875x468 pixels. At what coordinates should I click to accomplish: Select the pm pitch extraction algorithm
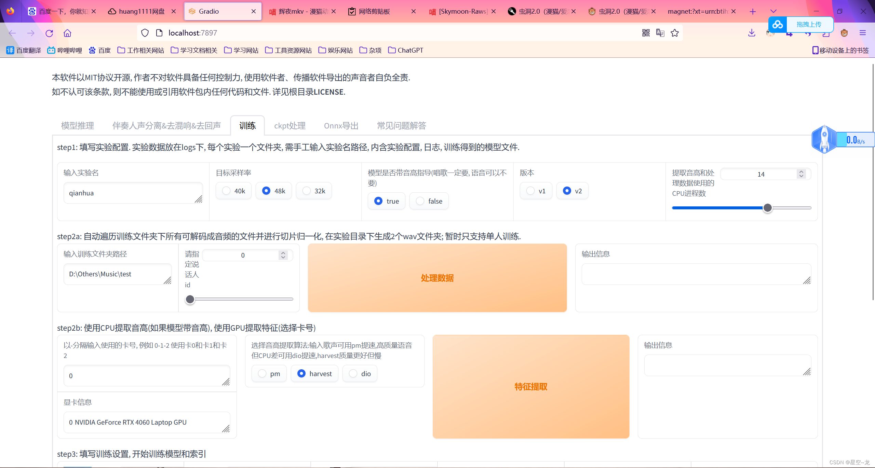pyautogui.click(x=262, y=373)
